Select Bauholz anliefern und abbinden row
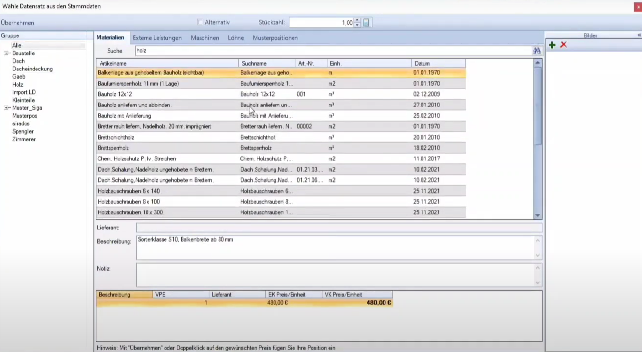This screenshot has width=642, height=352. [281, 105]
